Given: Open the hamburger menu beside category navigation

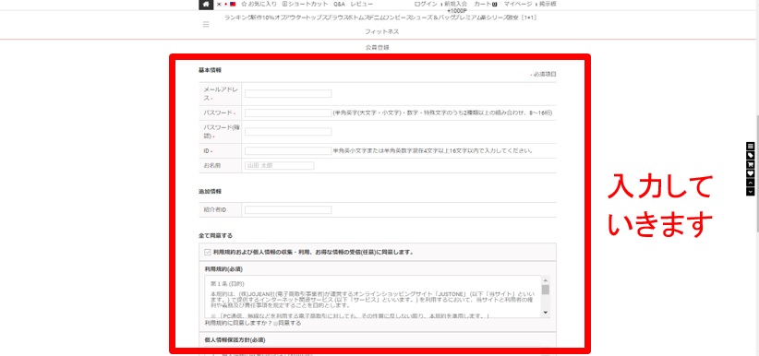Looking at the screenshot, I should coord(206,24).
